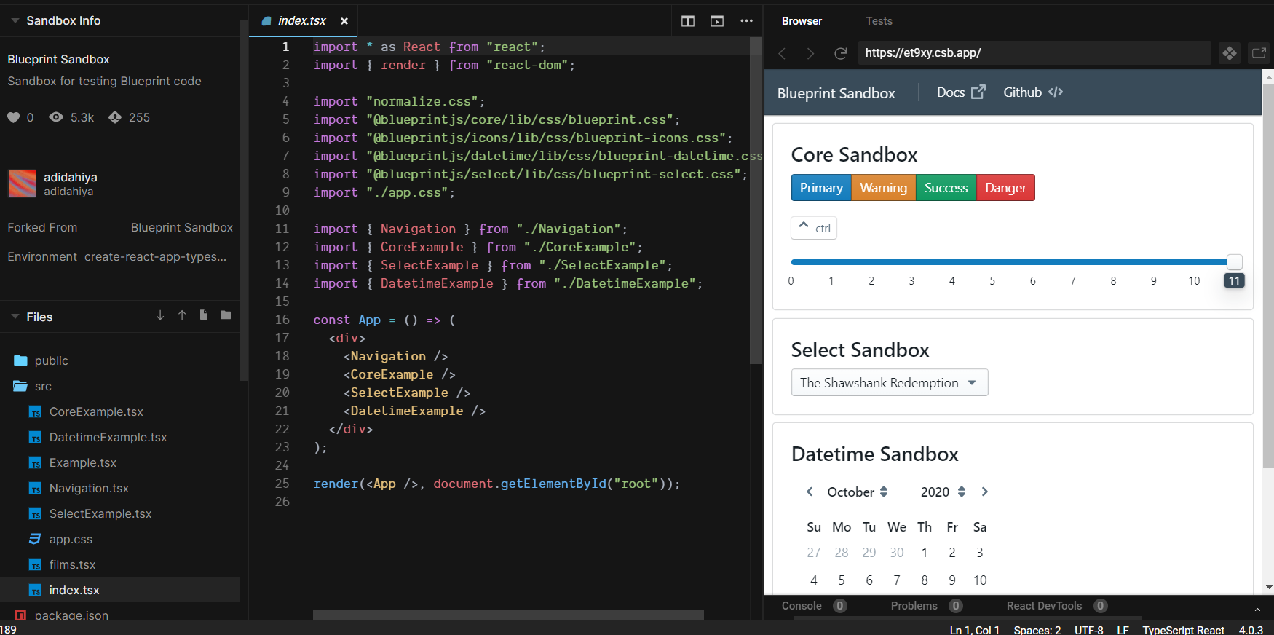Collapse the Sandbox Info section
Image resolution: width=1274 pixels, height=635 pixels.
tap(15, 21)
